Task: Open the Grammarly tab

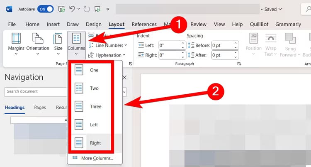Action: click(x=288, y=24)
